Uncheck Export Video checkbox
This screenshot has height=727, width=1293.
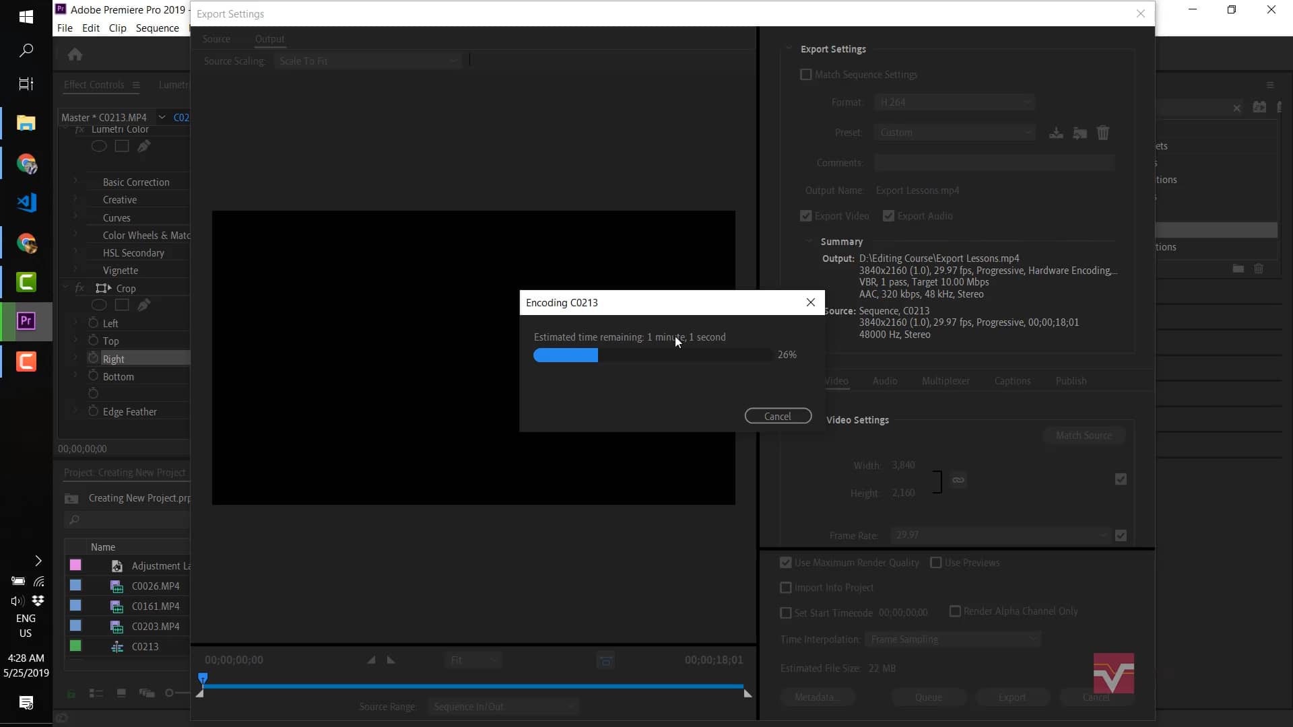coord(806,216)
